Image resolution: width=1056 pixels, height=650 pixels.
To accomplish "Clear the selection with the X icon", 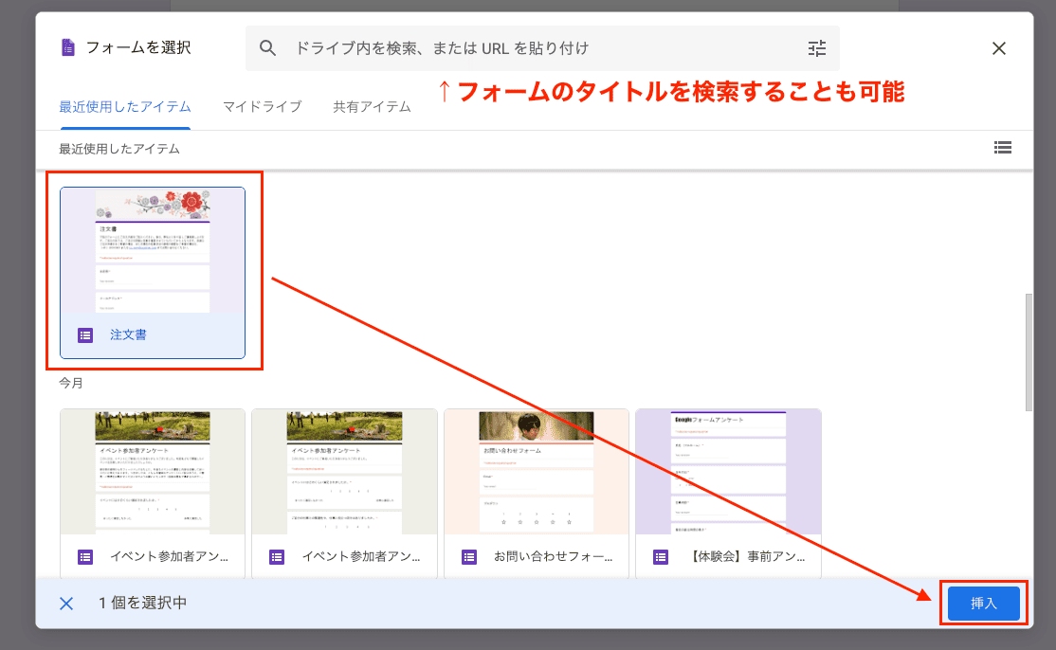I will coord(66,604).
